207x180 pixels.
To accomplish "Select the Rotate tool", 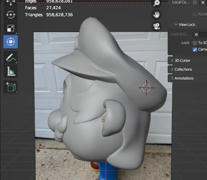I will [10, 15].
